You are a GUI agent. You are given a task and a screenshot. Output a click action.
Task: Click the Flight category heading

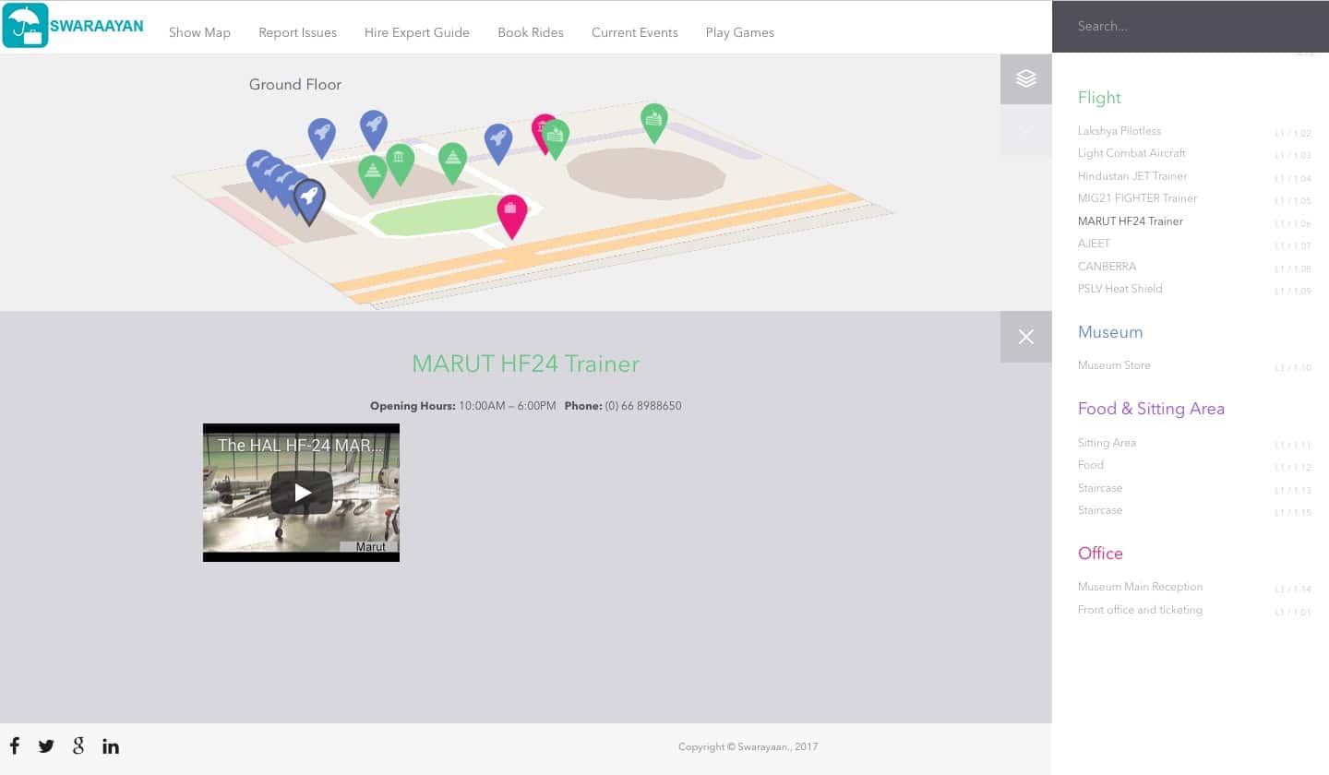(x=1099, y=98)
